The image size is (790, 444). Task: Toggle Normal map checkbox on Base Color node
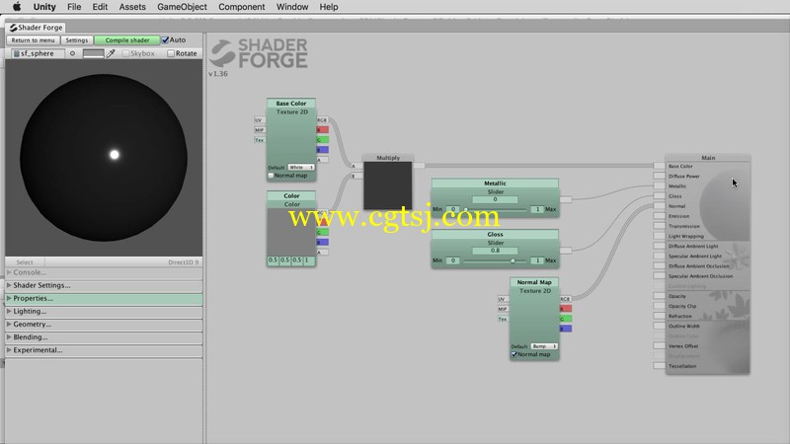271,176
